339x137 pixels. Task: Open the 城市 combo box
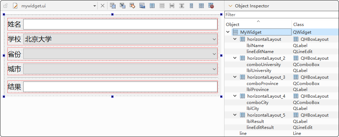point(120,69)
